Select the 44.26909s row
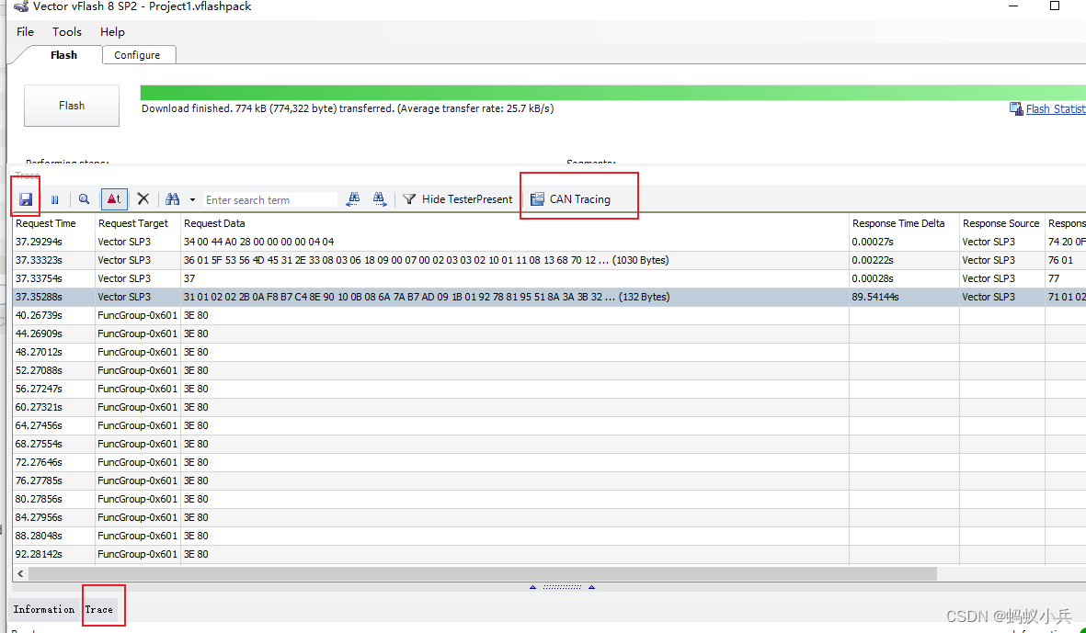Viewport: 1086px width, 633px height. pos(549,333)
